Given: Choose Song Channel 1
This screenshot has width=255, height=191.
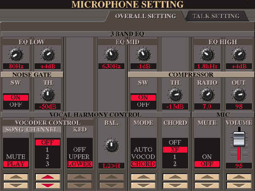Looking at the screenshot, I should point(48,150).
